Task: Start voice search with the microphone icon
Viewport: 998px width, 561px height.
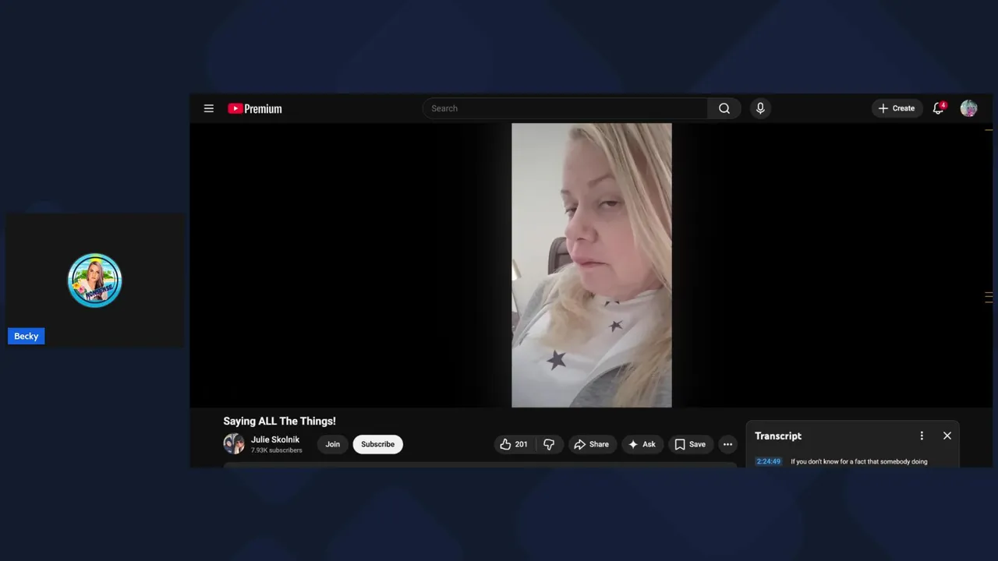Action: click(x=760, y=108)
